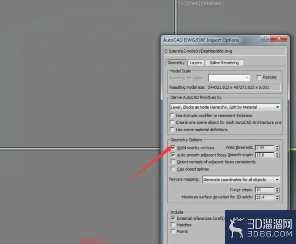
Task: Enable Use Extrude modifier checkbox
Action: [x=172, y=115]
